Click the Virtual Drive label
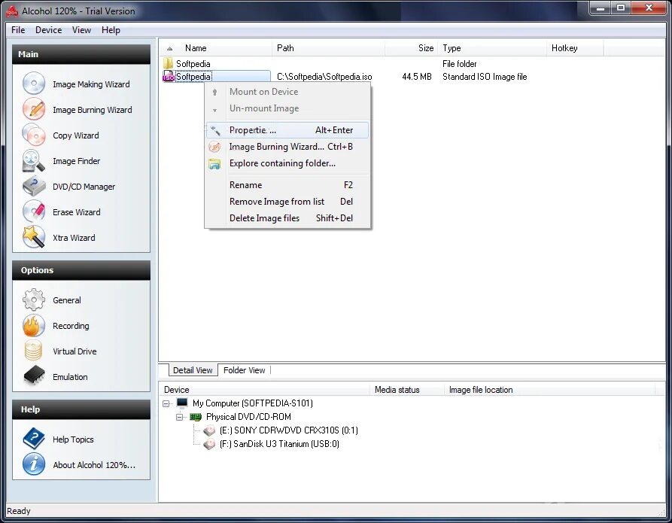 point(74,351)
